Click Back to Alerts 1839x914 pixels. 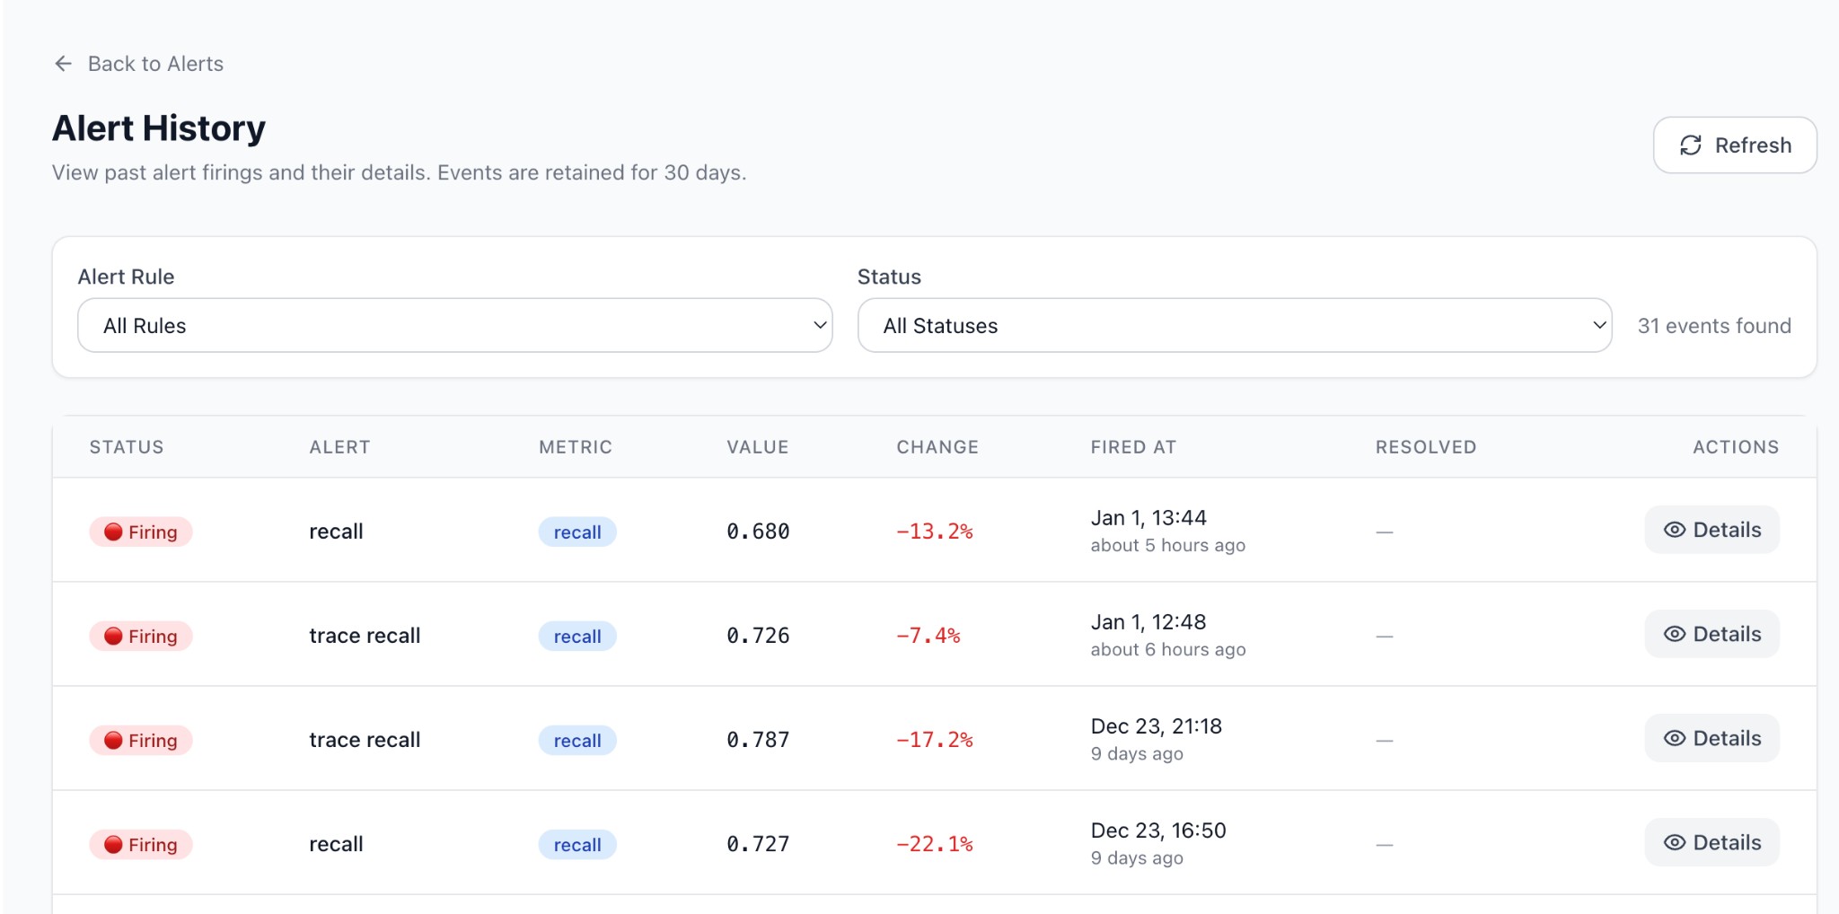click(154, 63)
